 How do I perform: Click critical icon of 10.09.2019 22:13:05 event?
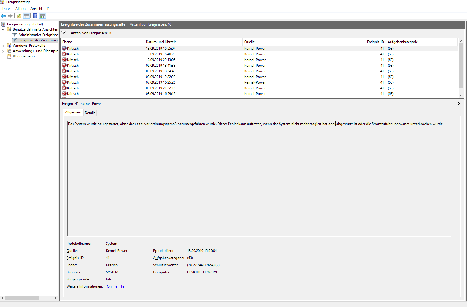[64, 60]
